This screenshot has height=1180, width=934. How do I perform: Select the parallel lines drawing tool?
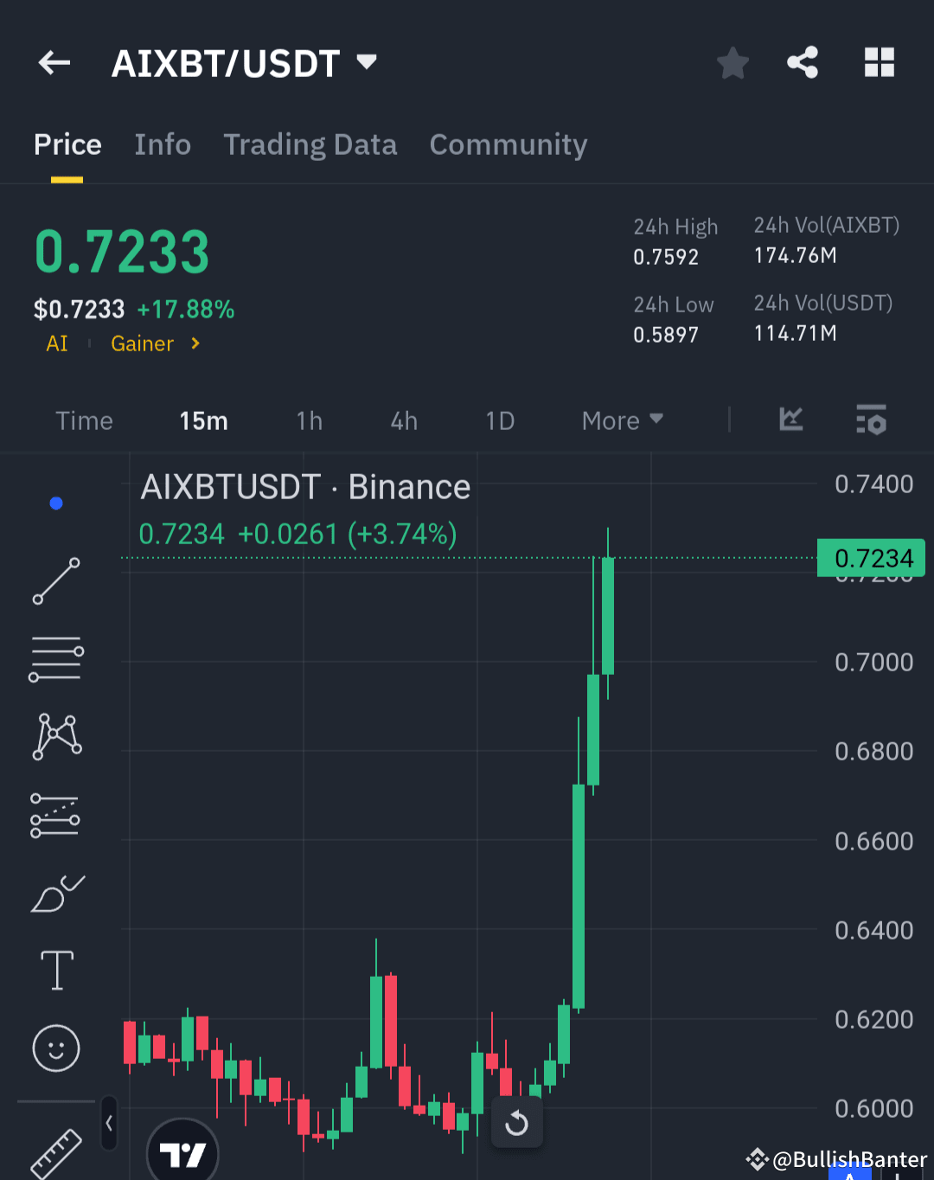tap(55, 657)
